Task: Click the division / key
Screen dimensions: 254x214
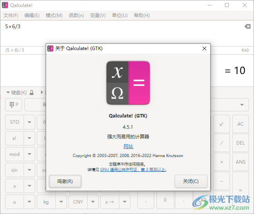Action: 221,143
